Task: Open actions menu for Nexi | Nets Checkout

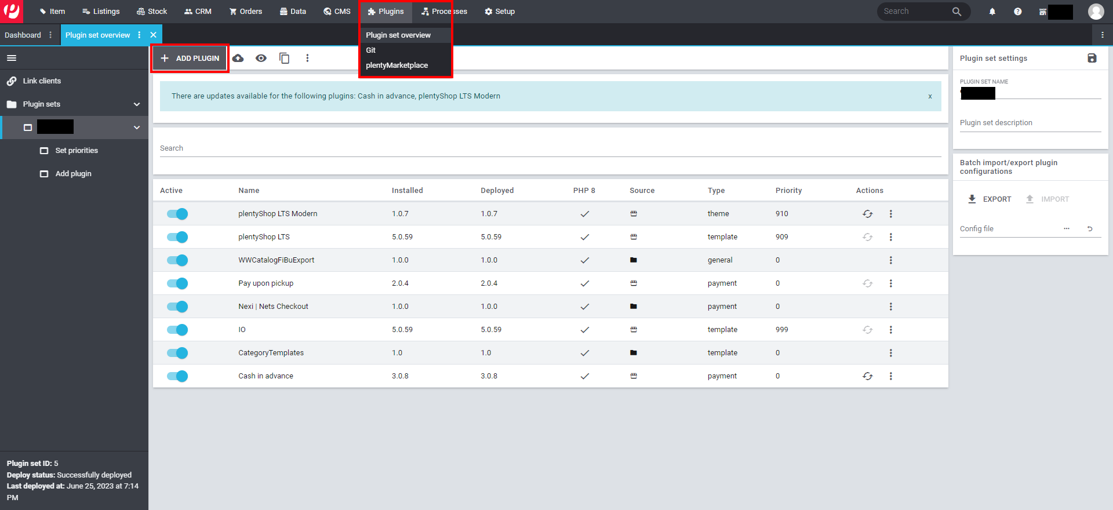Action: pos(890,307)
